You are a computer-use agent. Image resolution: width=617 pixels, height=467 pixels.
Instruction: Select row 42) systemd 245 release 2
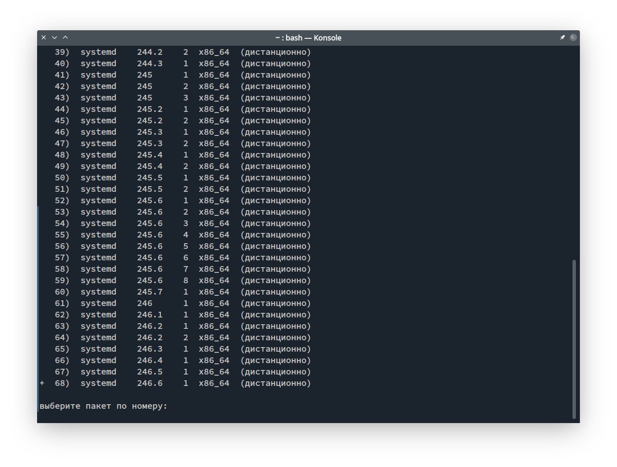(183, 86)
